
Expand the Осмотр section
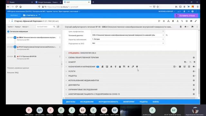(x=66, y=62)
